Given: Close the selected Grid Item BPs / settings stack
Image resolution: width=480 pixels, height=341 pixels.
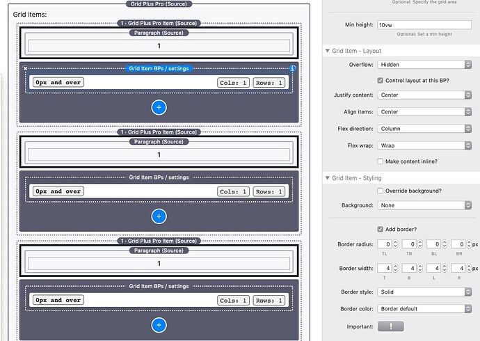Looking at the screenshot, I should (26, 68).
